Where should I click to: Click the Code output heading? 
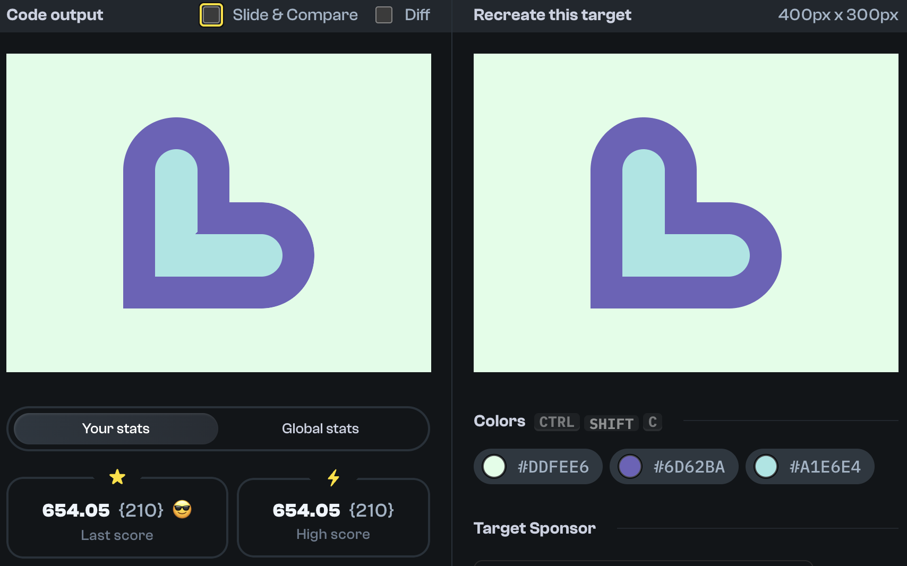55,15
